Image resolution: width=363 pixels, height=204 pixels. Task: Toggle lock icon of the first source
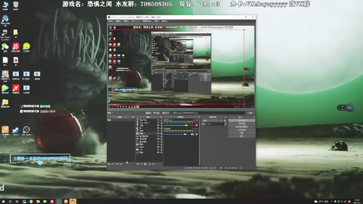[161, 120]
